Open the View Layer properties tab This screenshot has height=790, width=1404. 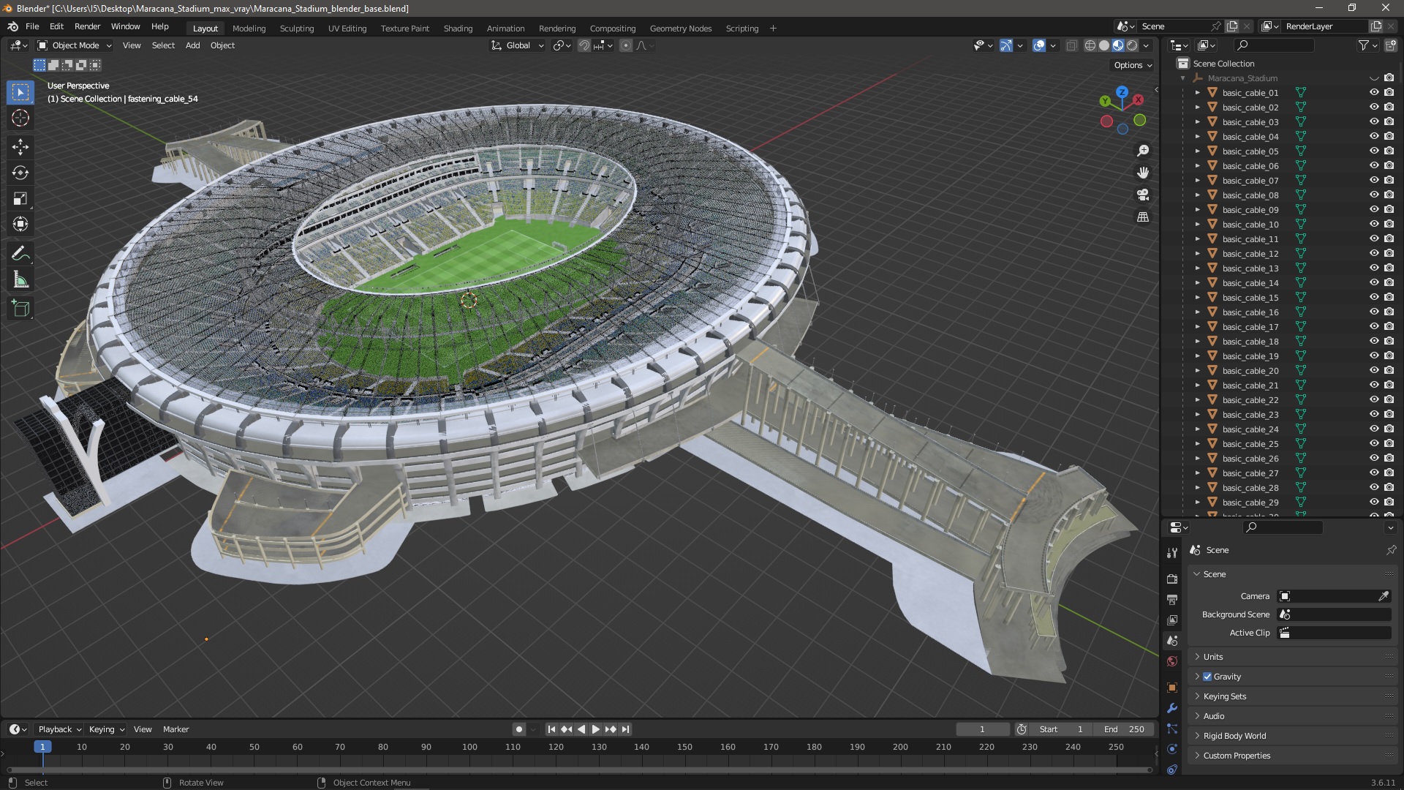click(x=1172, y=620)
